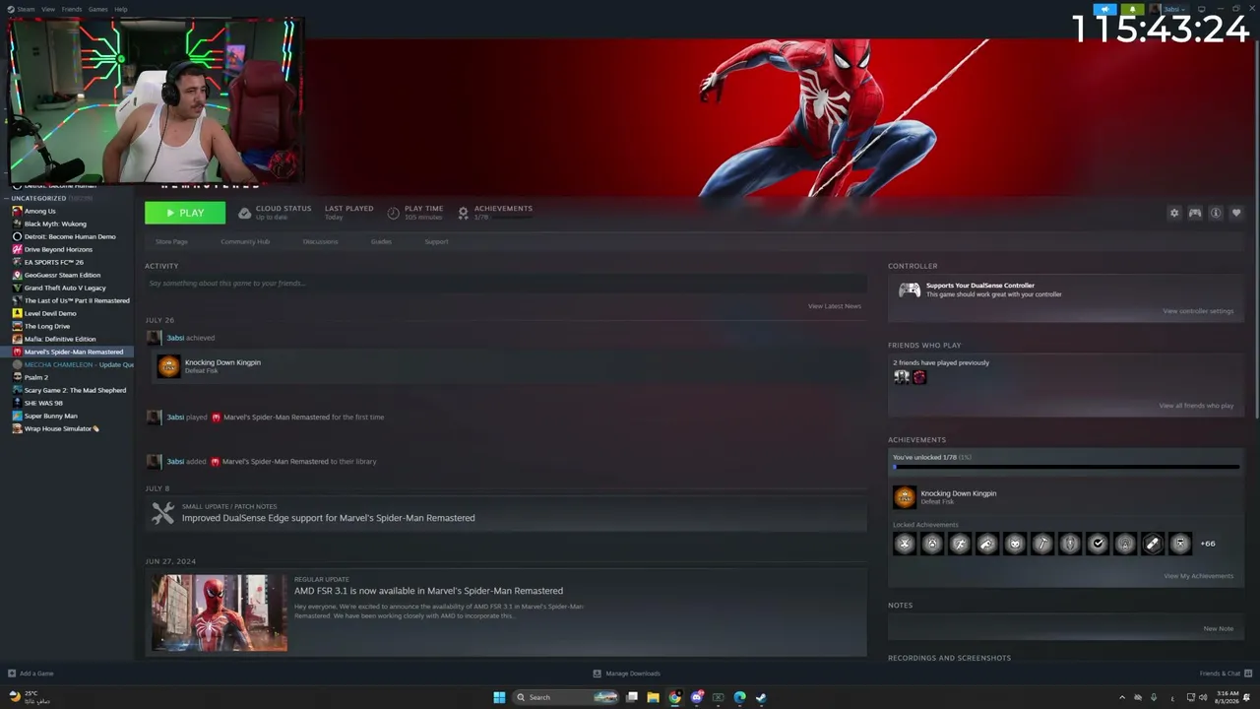Viewport: 1260px width, 709px height.
Task: Open game settings gear icon
Action: (x=1173, y=213)
